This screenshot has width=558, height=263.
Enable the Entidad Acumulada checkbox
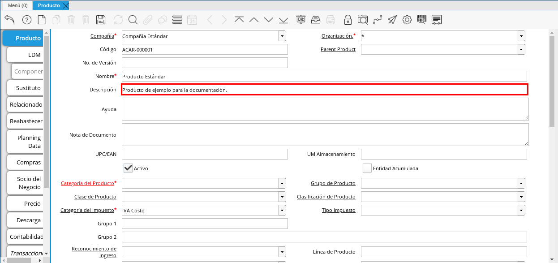[367, 168]
